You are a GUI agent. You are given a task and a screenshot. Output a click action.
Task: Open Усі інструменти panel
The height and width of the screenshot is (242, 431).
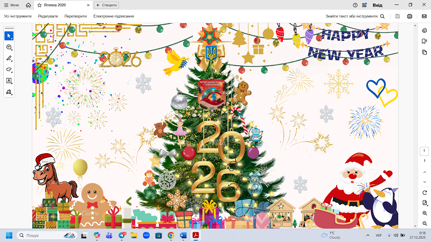click(18, 16)
